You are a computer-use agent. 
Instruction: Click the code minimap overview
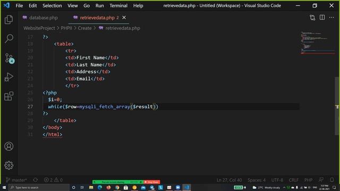click(x=318, y=43)
